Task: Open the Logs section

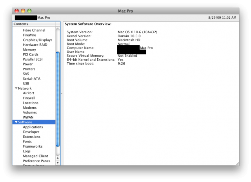Action: click(x=27, y=151)
